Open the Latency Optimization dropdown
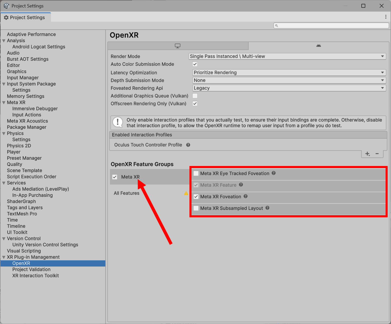The image size is (391, 324). (x=289, y=72)
